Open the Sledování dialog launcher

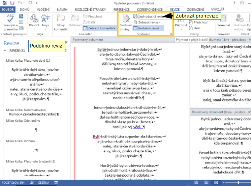pos(171,34)
